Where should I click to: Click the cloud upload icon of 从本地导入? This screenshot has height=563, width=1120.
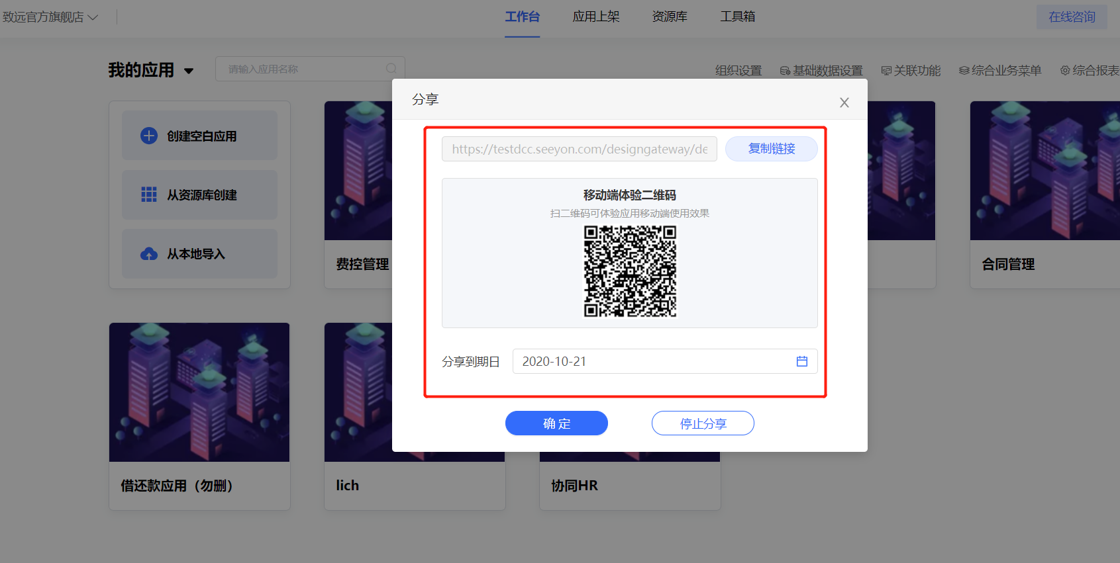click(149, 254)
